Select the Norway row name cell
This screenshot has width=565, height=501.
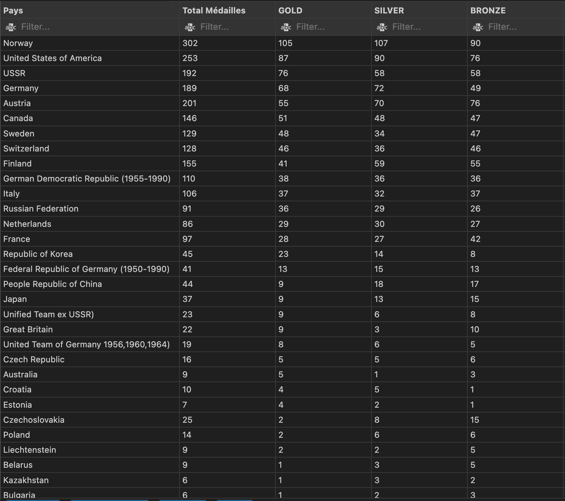pos(90,43)
